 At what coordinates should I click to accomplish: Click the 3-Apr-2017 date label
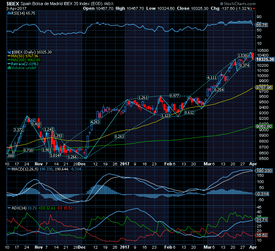tap(16, 8)
